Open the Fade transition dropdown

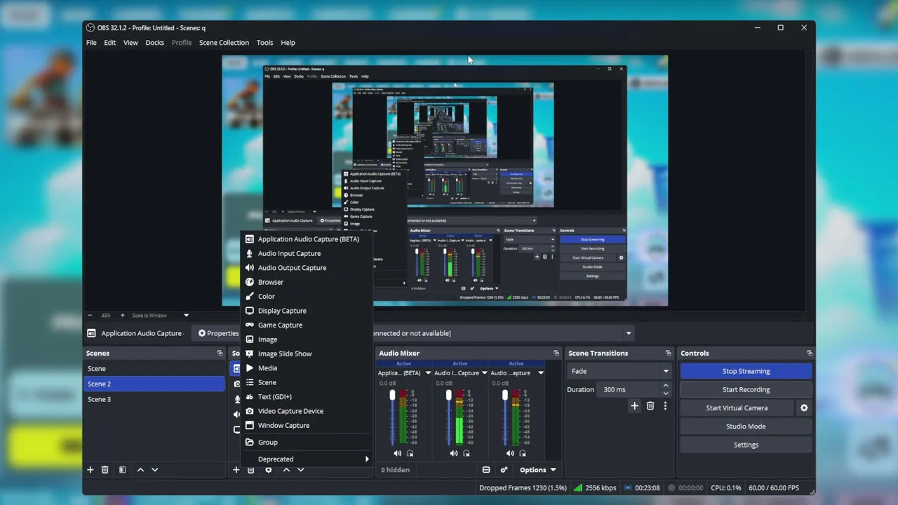pyautogui.click(x=619, y=371)
